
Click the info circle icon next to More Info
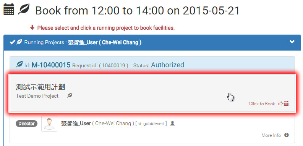(x=287, y=135)
